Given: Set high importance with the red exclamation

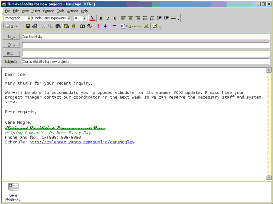Looking at the screenshot, I should click(x=98, y=26).
